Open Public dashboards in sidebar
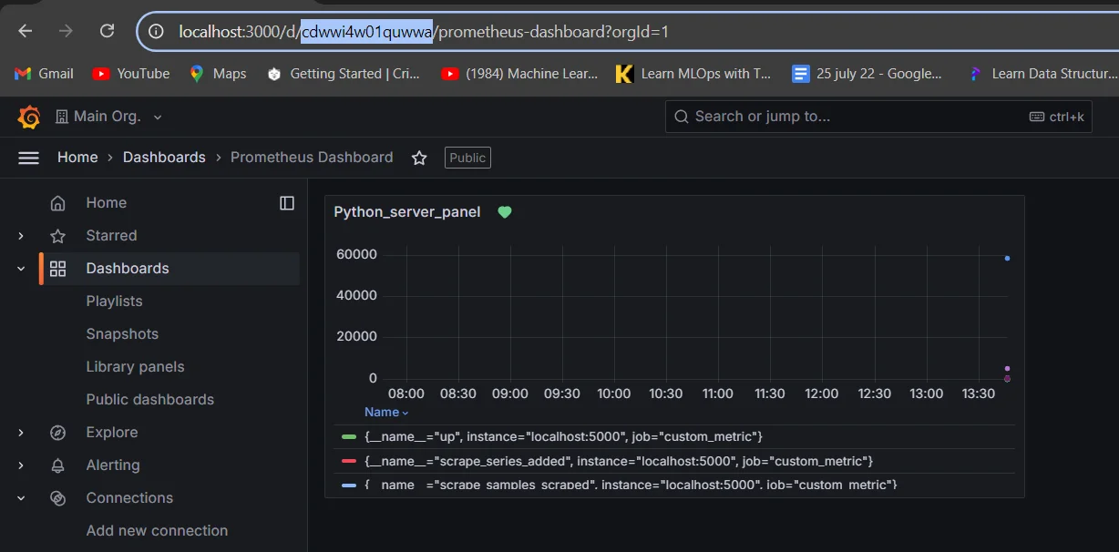The image size is (1119, 552). [150, 400]
